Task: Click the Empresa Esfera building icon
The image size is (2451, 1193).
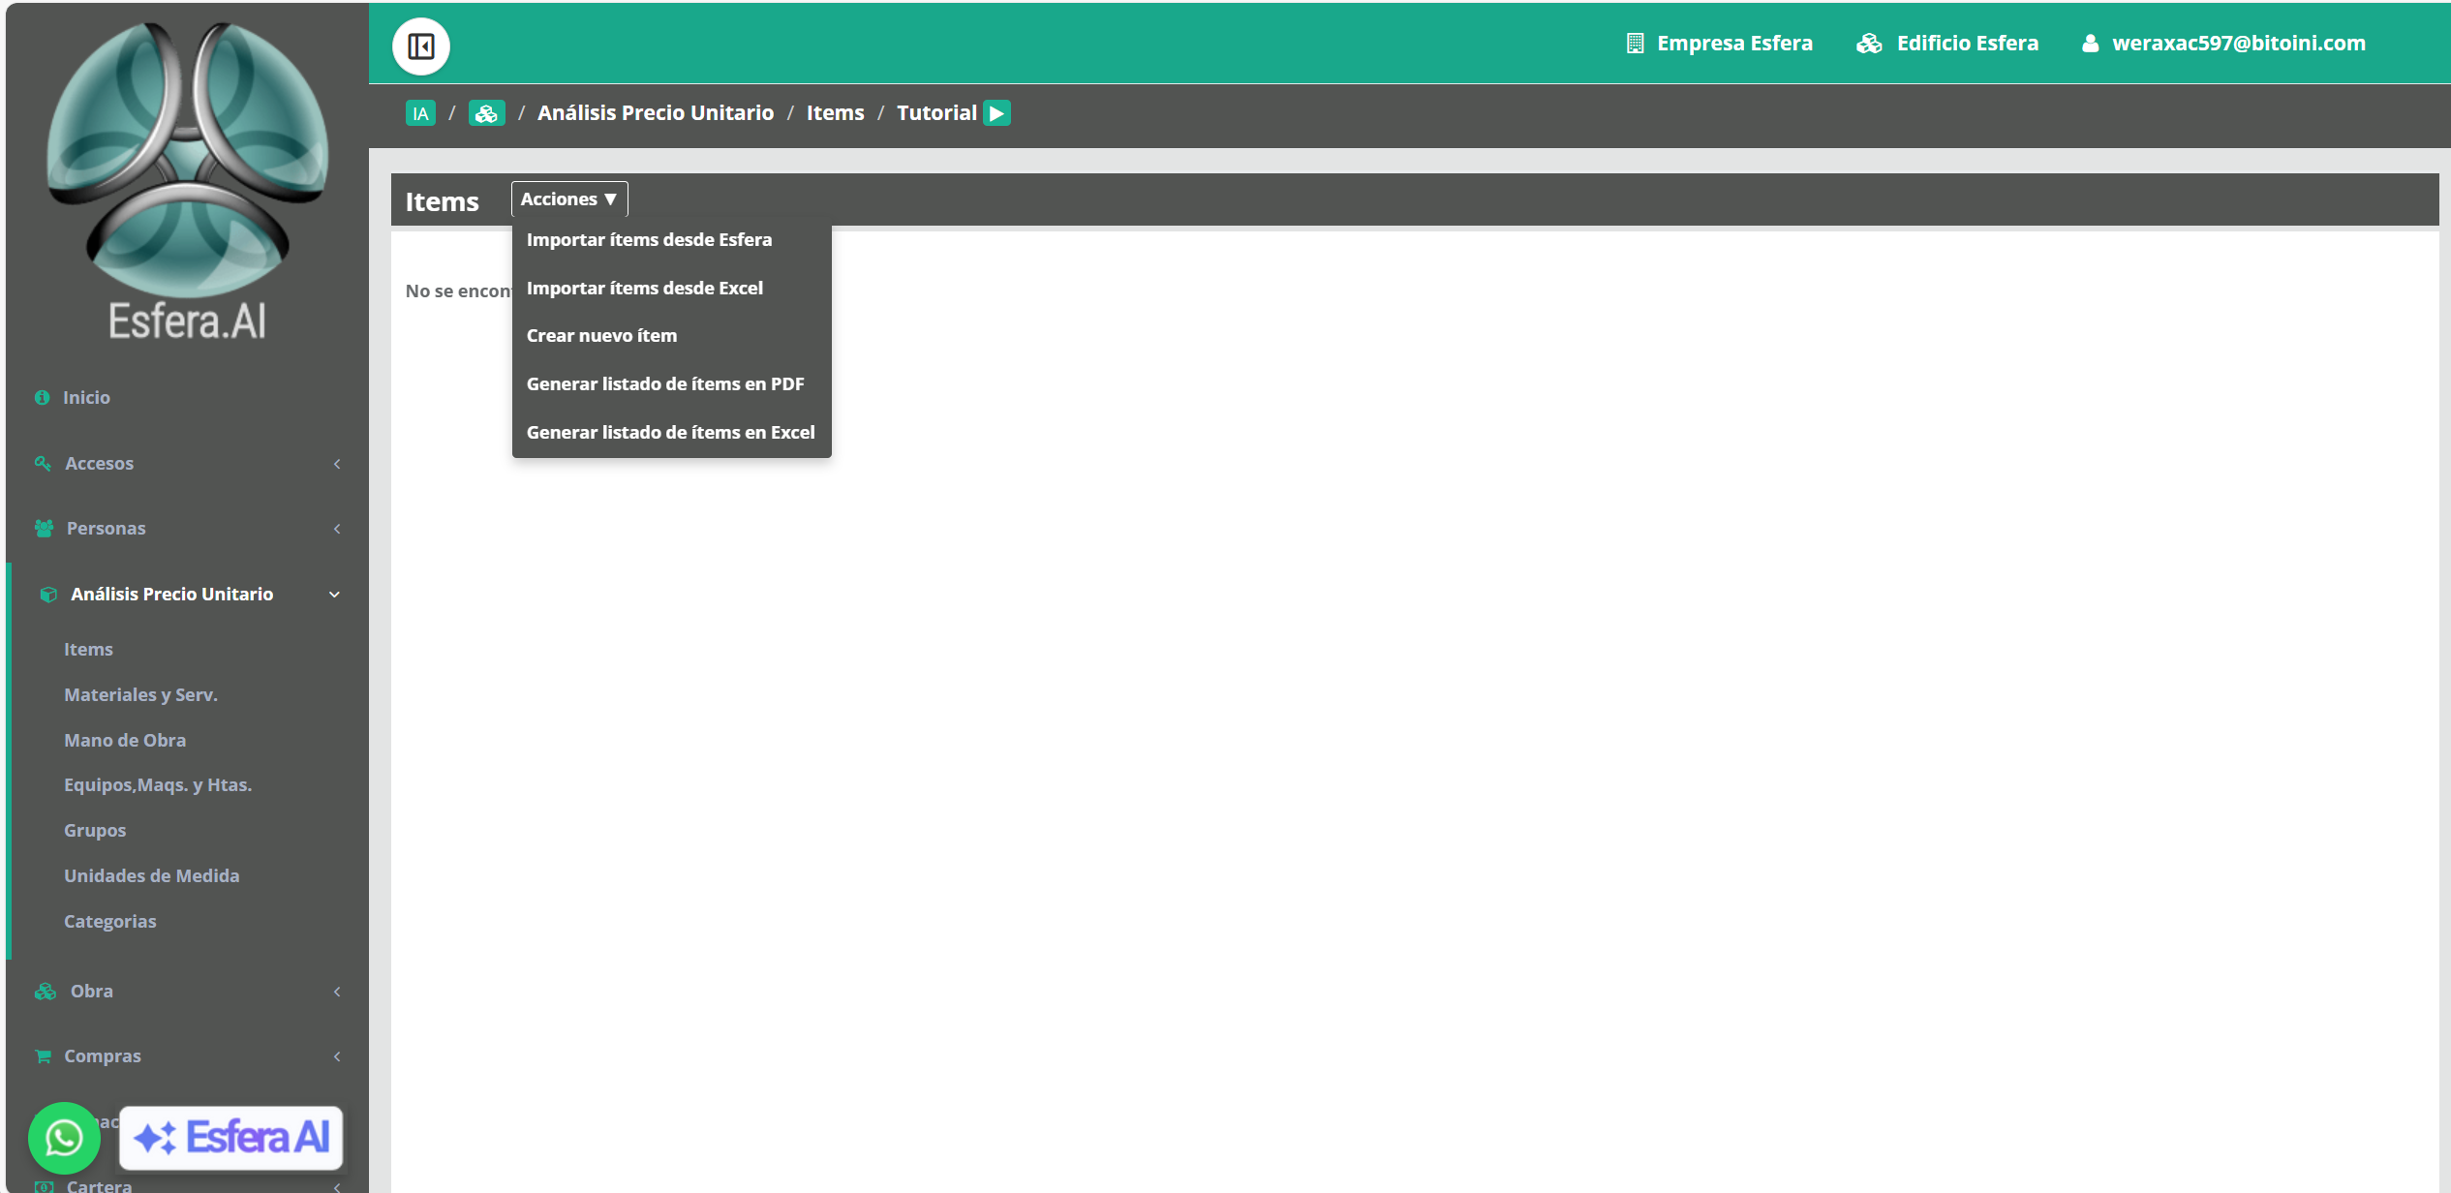Action: tap(1635, 44)
